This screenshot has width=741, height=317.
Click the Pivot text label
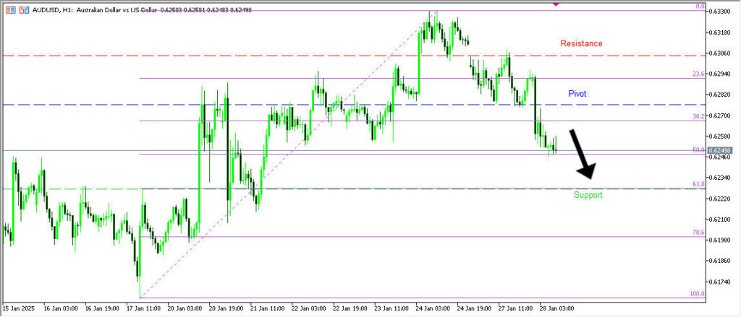click(x=577, y=94)
